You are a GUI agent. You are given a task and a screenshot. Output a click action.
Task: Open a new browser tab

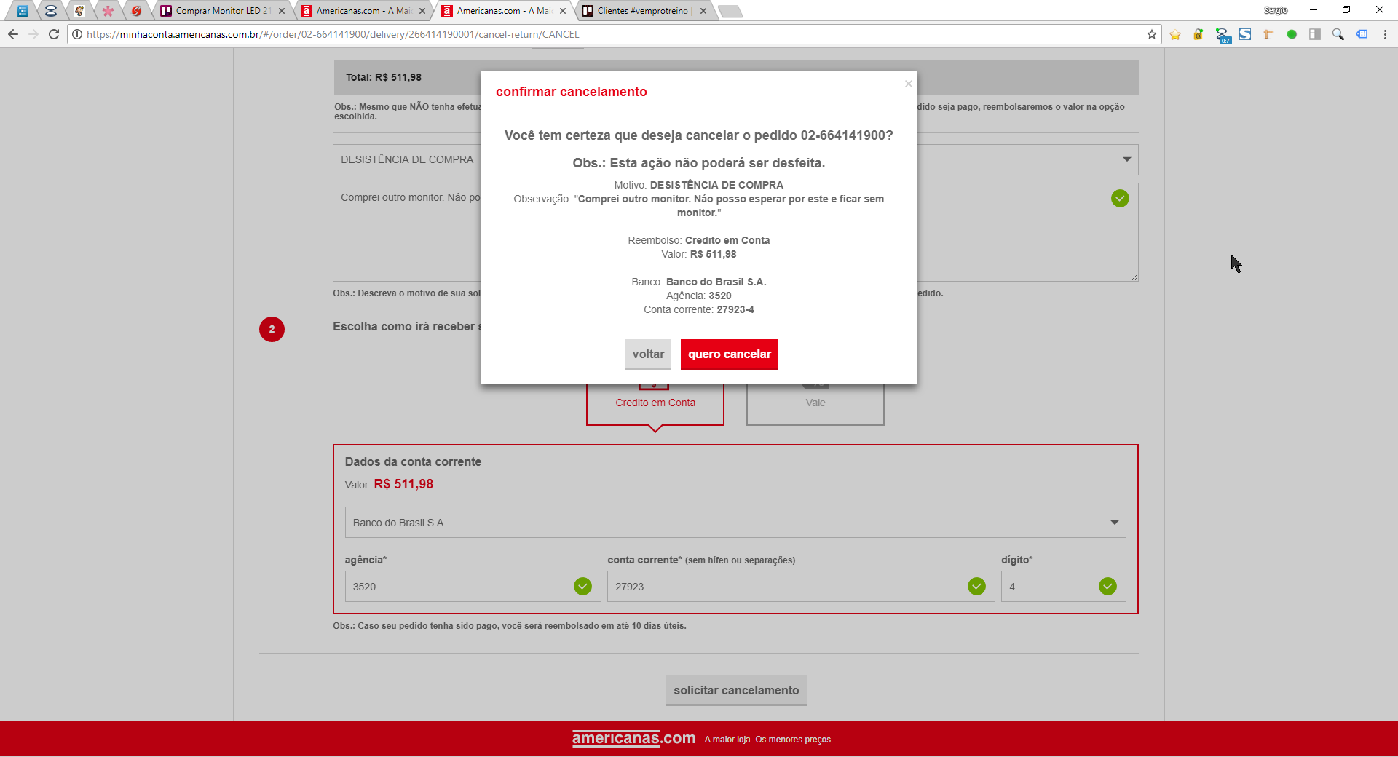(730, 11)
